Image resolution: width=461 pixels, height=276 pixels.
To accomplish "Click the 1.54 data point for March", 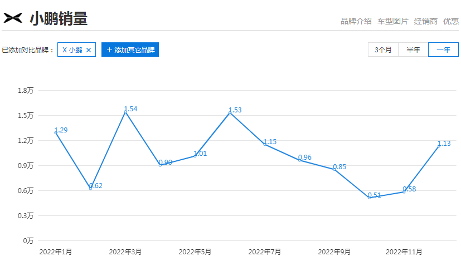I will (x=125, y=112).
